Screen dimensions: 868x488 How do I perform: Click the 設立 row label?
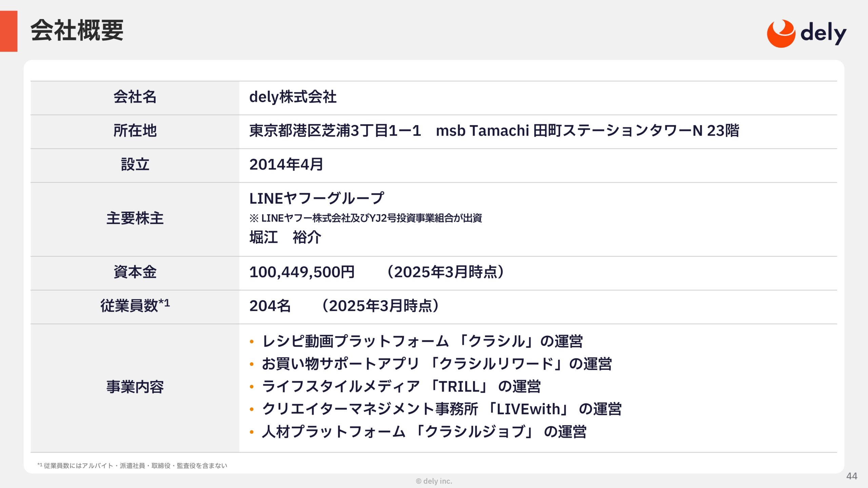135,165
